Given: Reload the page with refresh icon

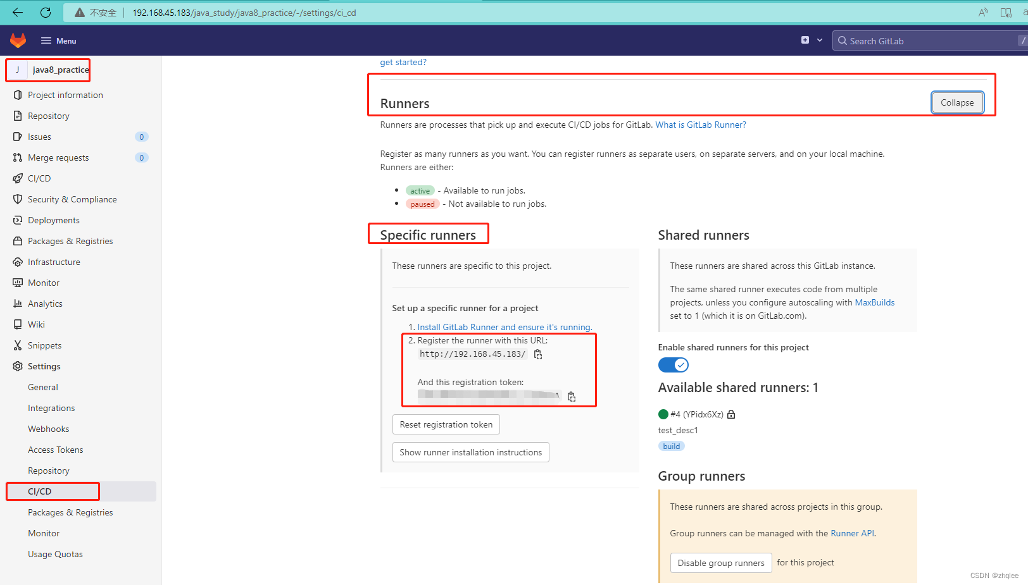Looking at the screenshot, I should pyautogui.click(x=46, y=12).
